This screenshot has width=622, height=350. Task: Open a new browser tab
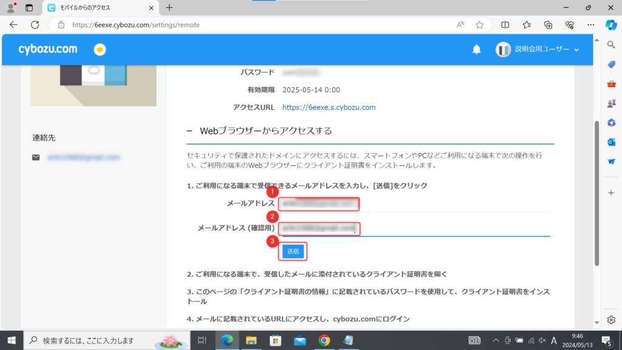tap(169, 8)
